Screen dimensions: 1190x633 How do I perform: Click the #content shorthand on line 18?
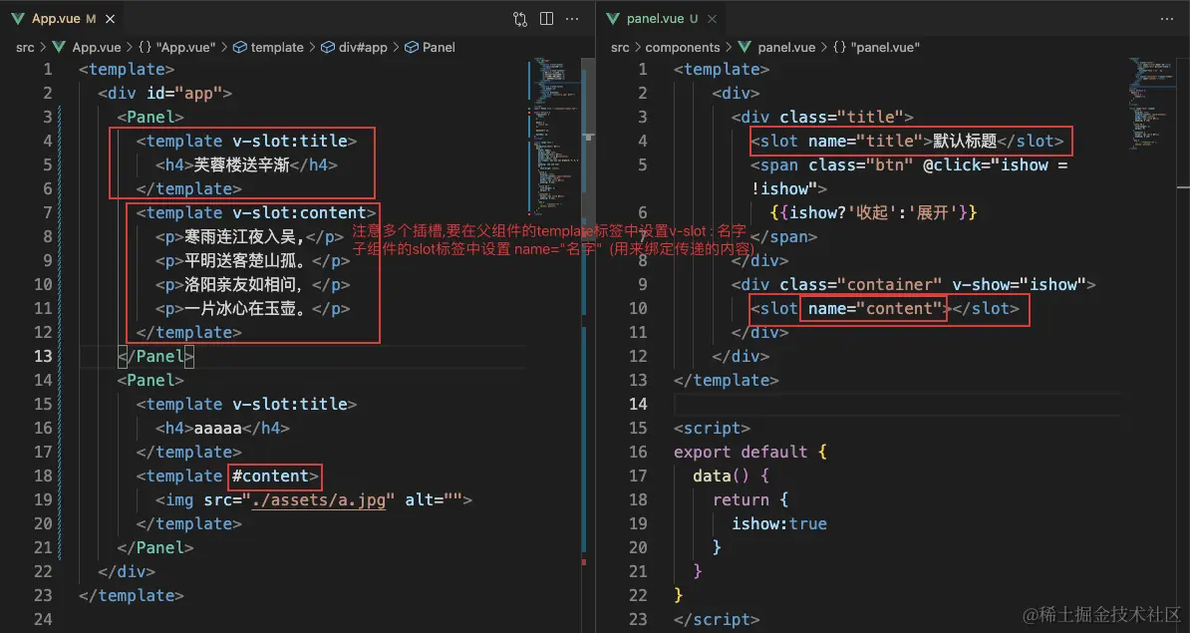(270, 475)
